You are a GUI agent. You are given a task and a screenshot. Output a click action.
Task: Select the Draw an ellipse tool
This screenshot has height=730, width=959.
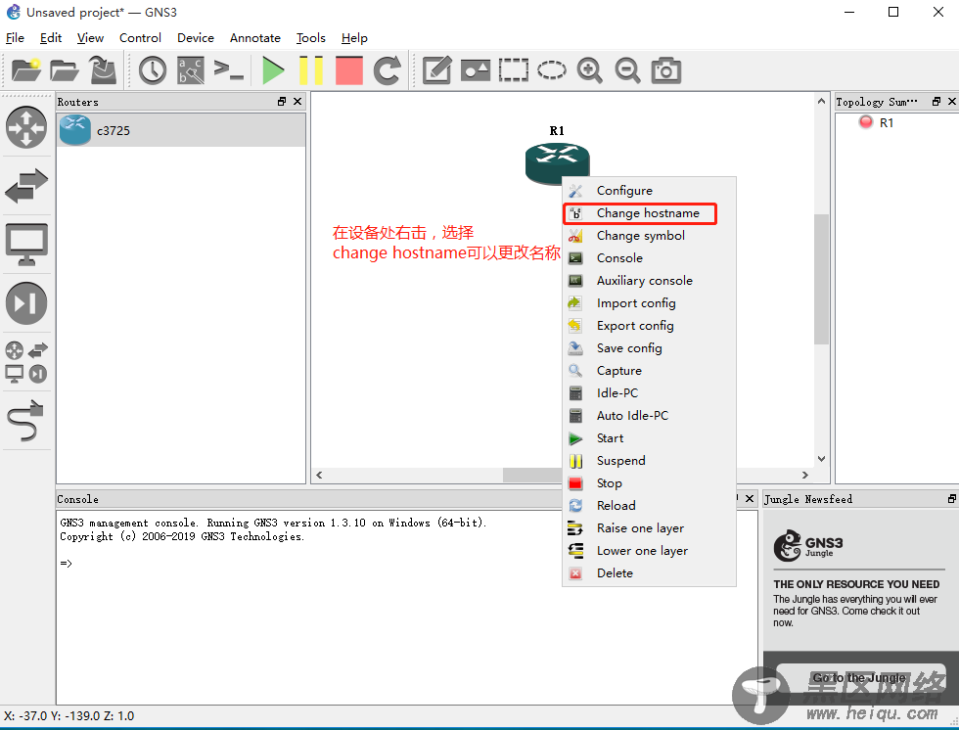pos(552,70)
